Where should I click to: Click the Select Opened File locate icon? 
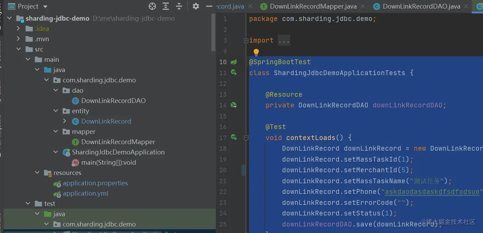pyautogui.click(x=152, y=6)
